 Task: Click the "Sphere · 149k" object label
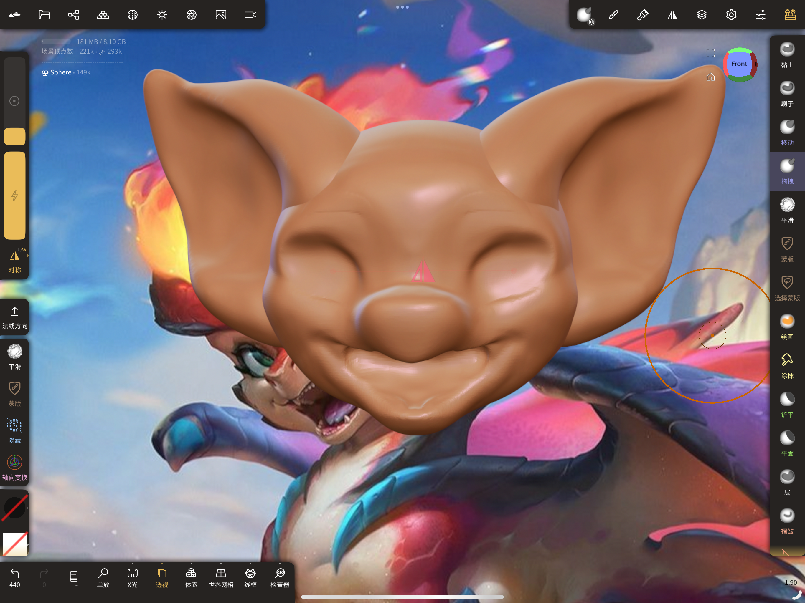pos(66,72)
